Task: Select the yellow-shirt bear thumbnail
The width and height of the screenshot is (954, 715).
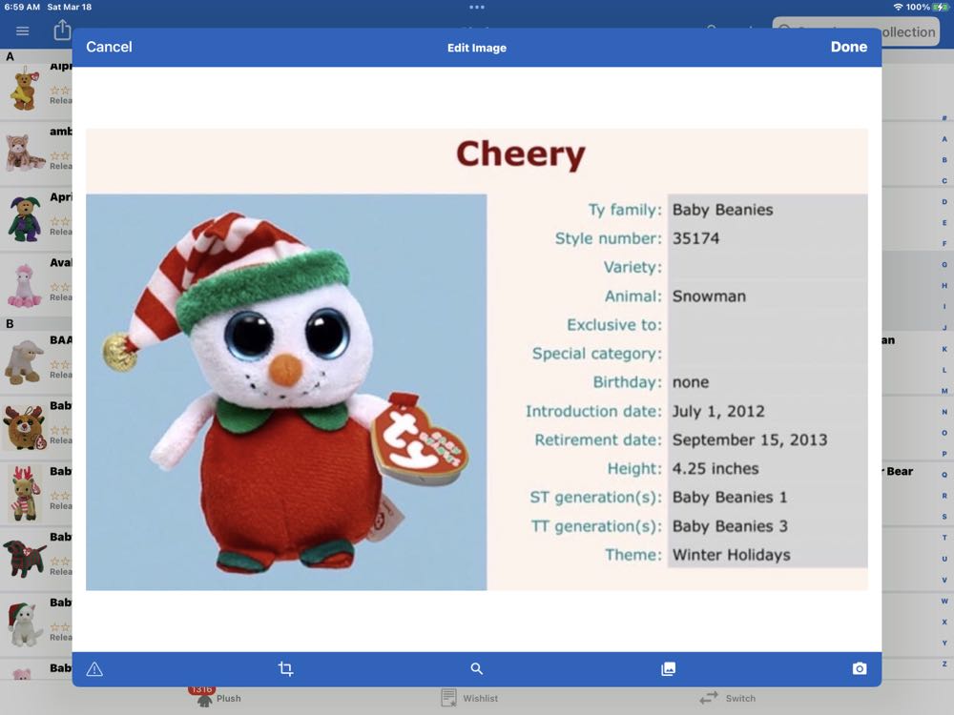Action: [x=25, y=90]
